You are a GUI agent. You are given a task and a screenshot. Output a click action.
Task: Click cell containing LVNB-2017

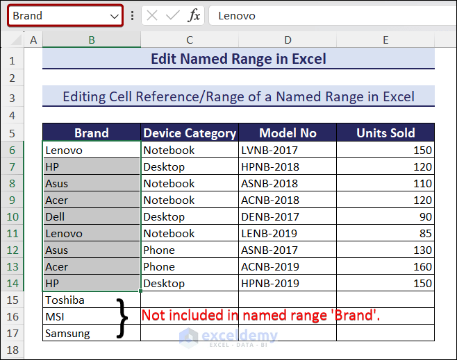tap(288, 150)
